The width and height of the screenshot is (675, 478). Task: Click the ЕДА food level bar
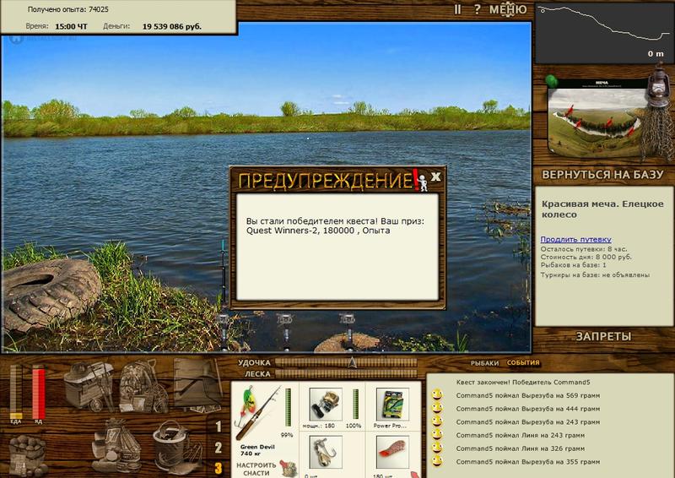coord(16,392)
